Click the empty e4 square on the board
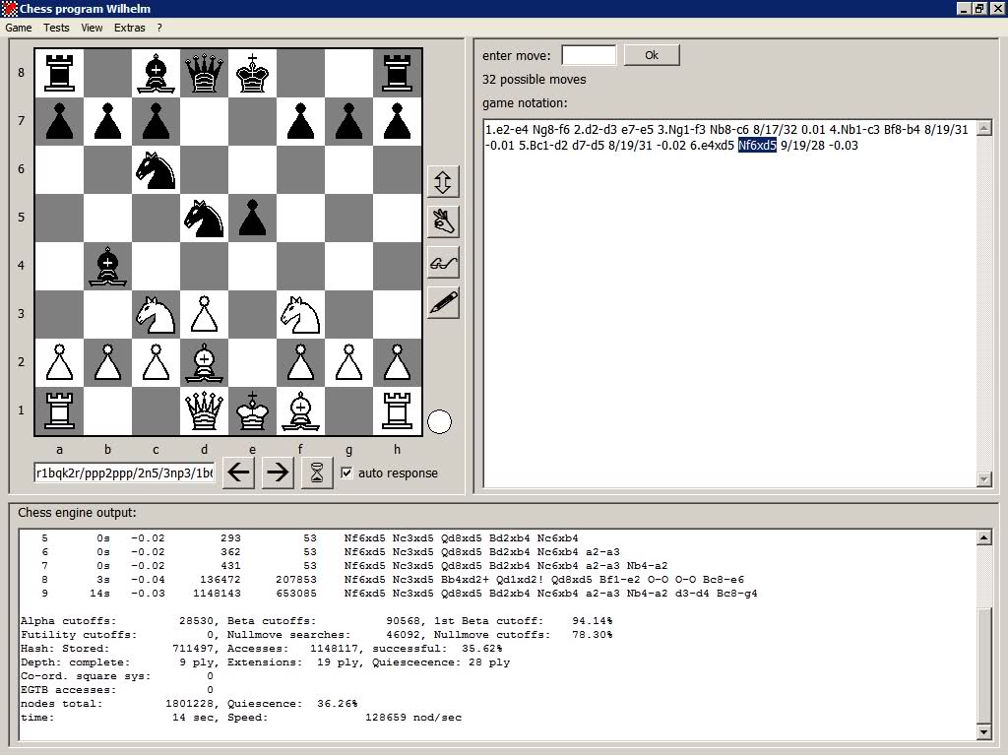The image size is (1008, 756). click(x=253, y=266)
